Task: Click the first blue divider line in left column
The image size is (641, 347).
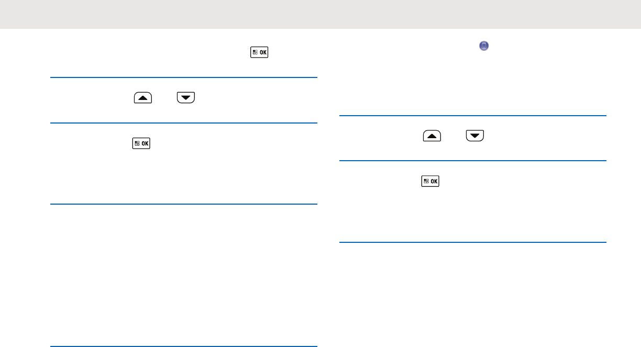Action: point(184,78)
